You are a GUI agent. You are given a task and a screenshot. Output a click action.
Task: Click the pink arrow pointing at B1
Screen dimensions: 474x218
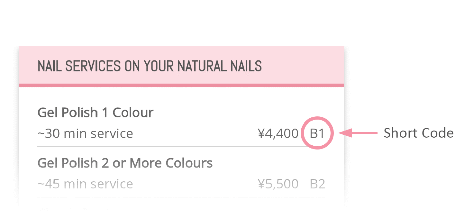[x=358, y=133]
